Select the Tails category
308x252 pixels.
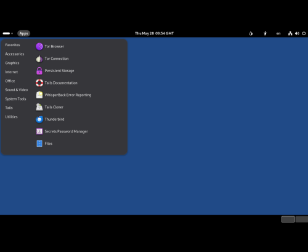click(x=9, y=108)
